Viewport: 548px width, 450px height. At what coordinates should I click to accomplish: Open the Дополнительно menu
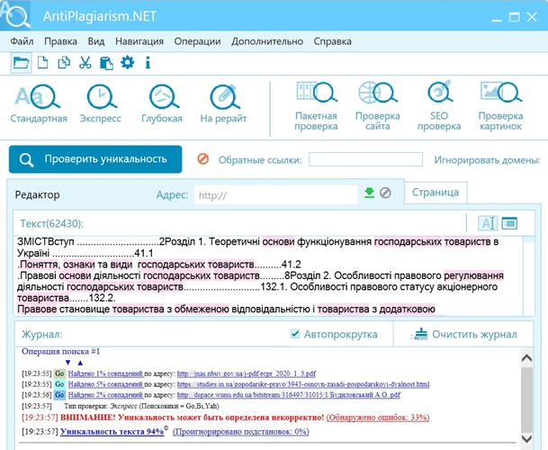point(267,41)
